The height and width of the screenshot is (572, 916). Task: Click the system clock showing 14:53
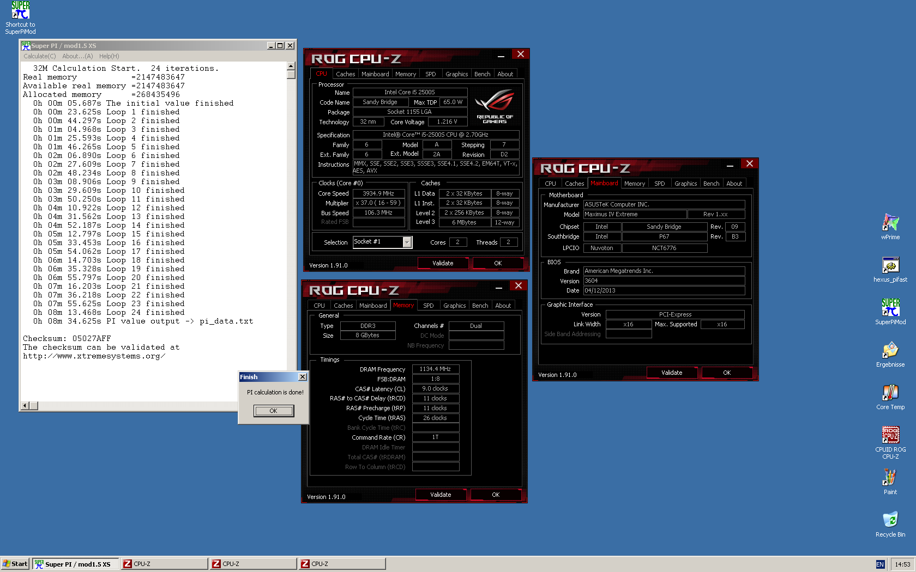pos(902,564)
